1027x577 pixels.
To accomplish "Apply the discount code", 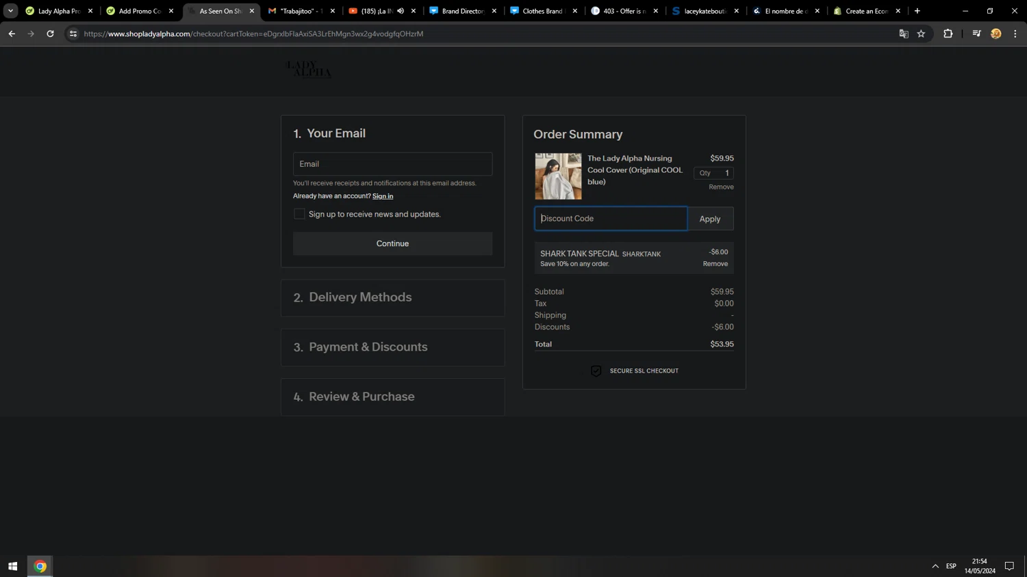I will (x=710, y=219).
